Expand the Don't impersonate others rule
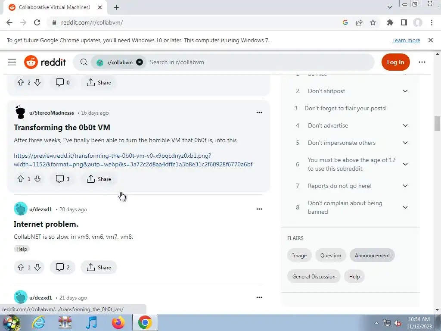441x331 pixels. click(x=405, y=143)
